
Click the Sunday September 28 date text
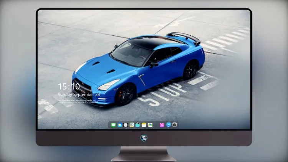coord(79,94)
